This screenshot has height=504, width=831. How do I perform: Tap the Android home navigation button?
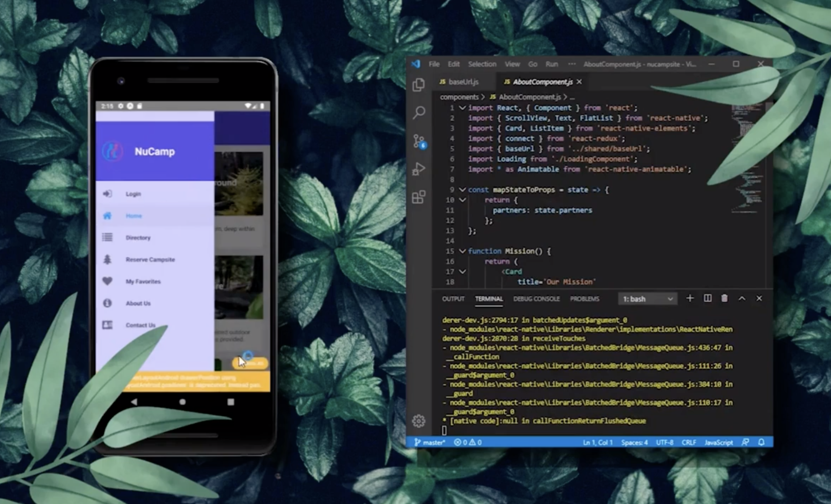182,402
